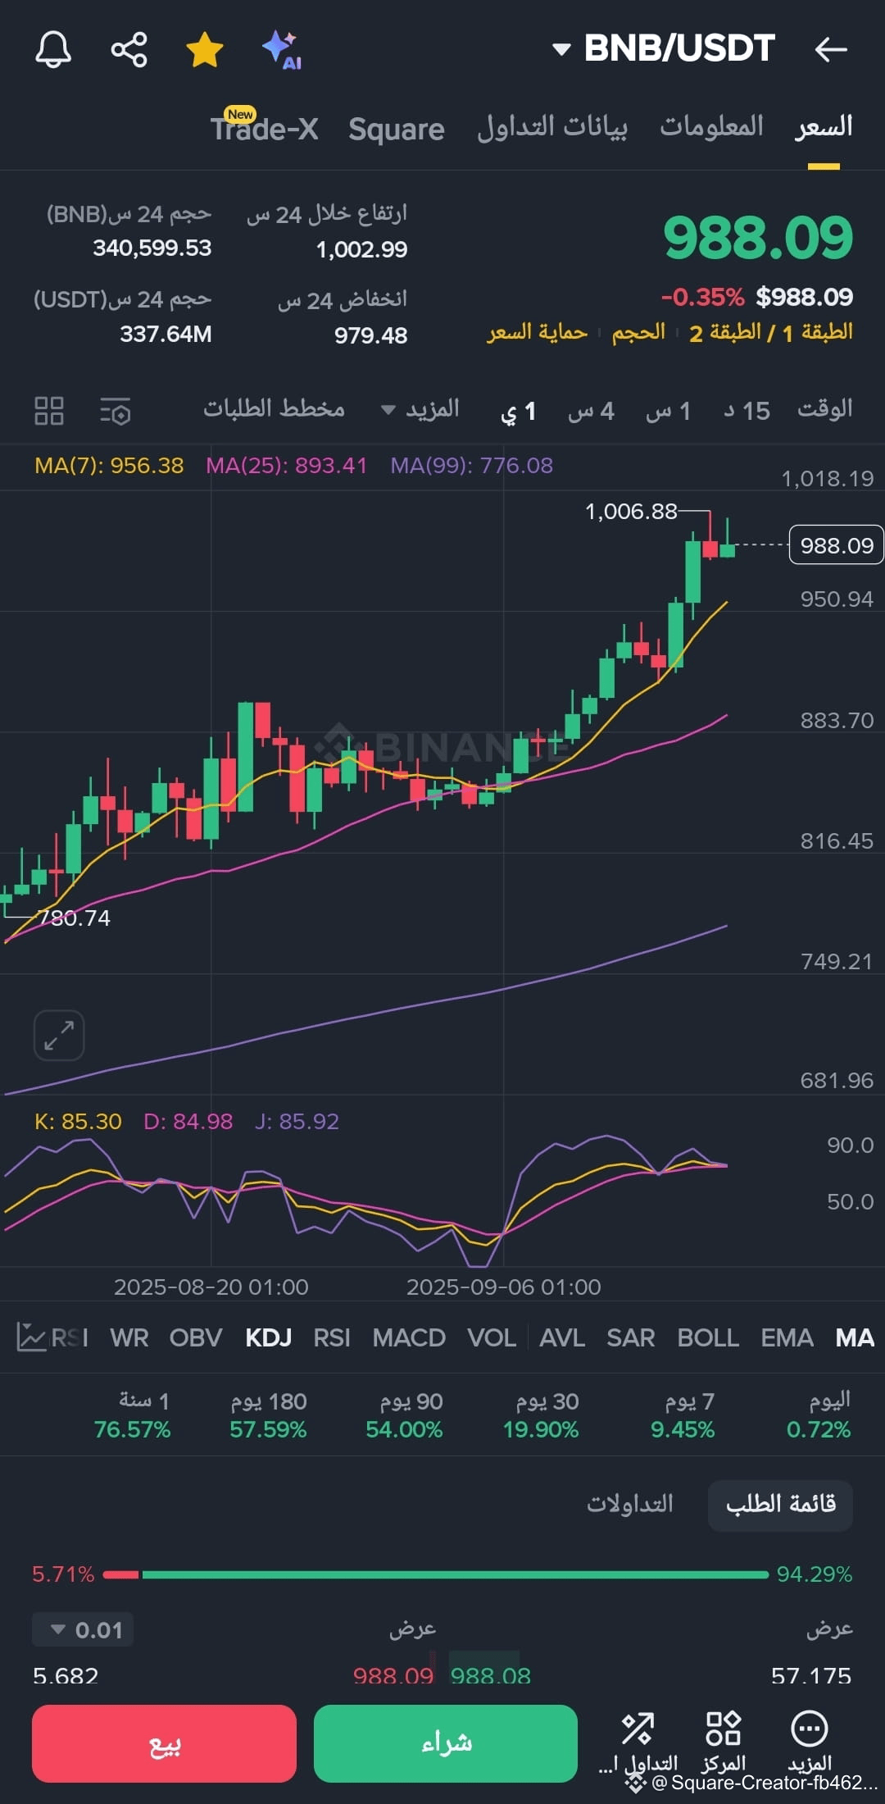The height and width of the screenshot is (1804, 885).
Task: Tap the K: 85.30 value
Action: tap(78, 1122)
